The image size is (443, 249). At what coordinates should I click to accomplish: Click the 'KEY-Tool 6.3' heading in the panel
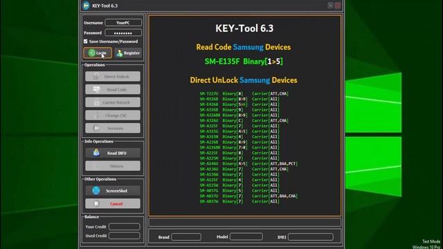244,28
